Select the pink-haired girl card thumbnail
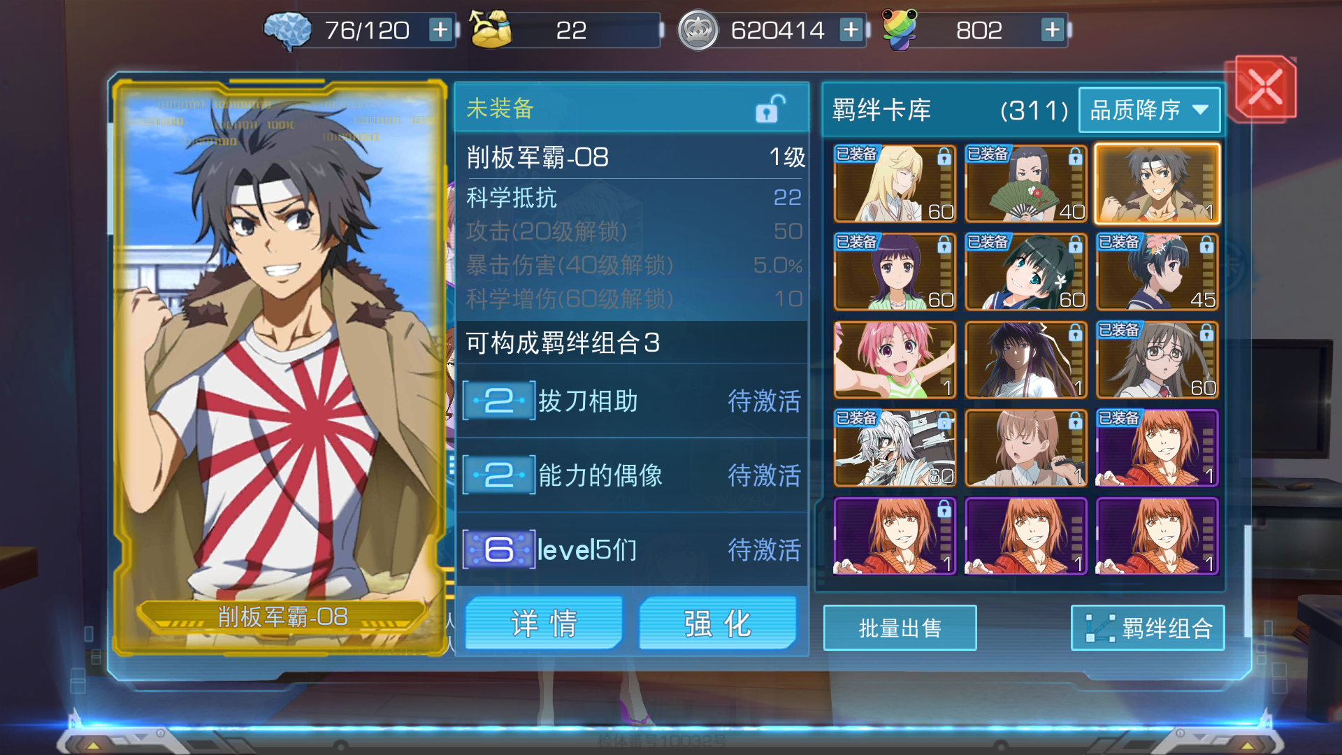Image resolution: width=1342 pixels, height=755 pixels. coord(895,359)
